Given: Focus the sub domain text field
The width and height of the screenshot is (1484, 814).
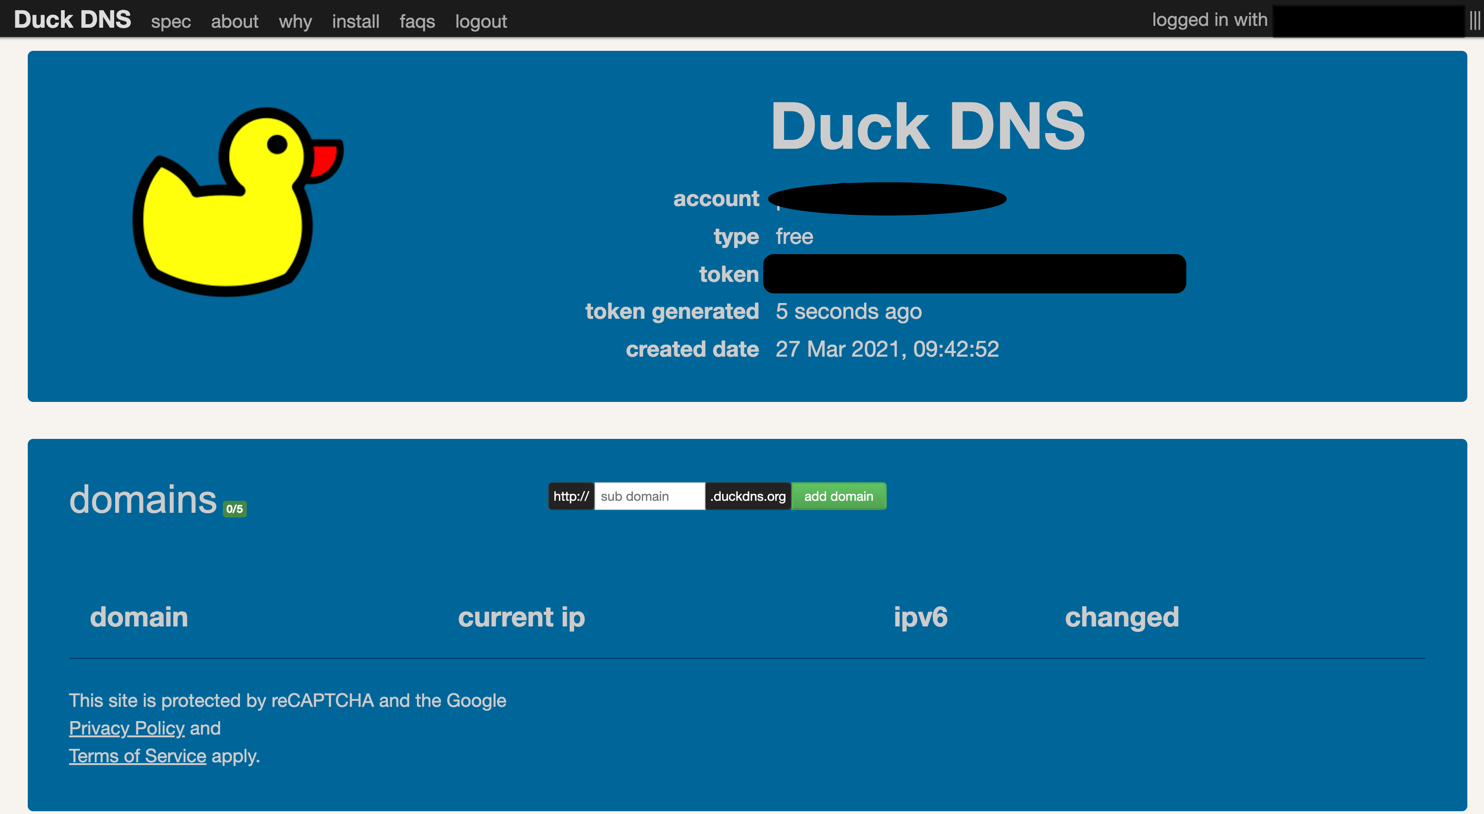Looking at the screenshot, I should (x=649, y=496).
